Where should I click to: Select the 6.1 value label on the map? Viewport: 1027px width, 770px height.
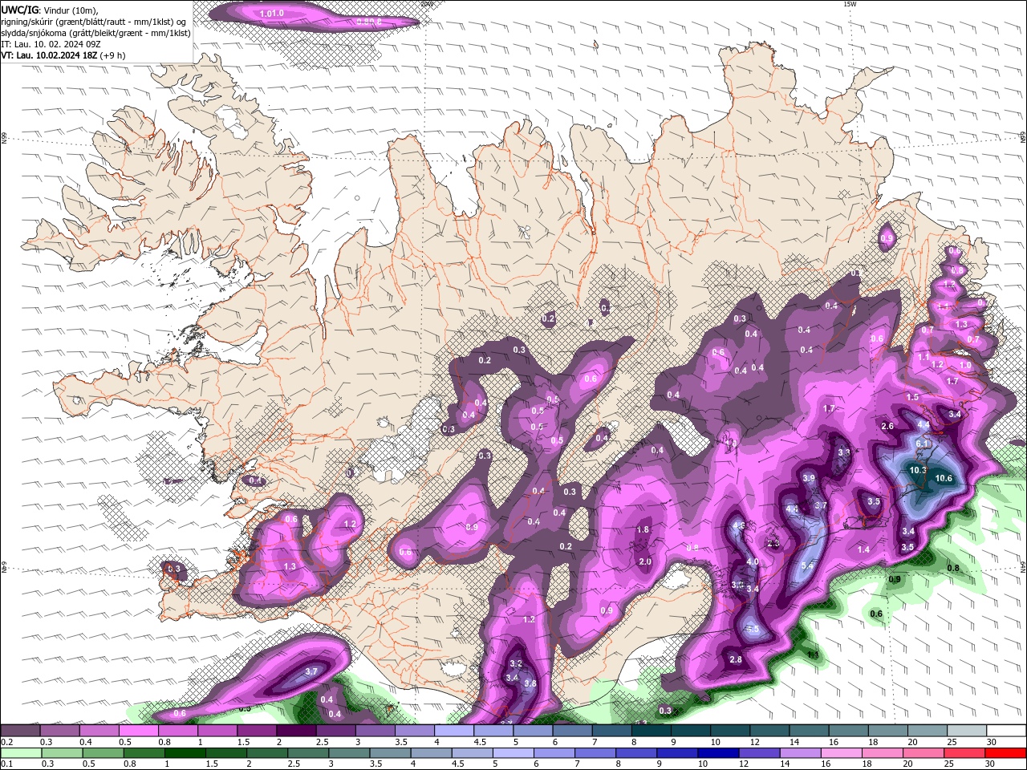(922, 444)
